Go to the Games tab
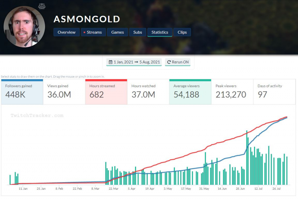Screen dimensions: 298x199 pos(118,32)
